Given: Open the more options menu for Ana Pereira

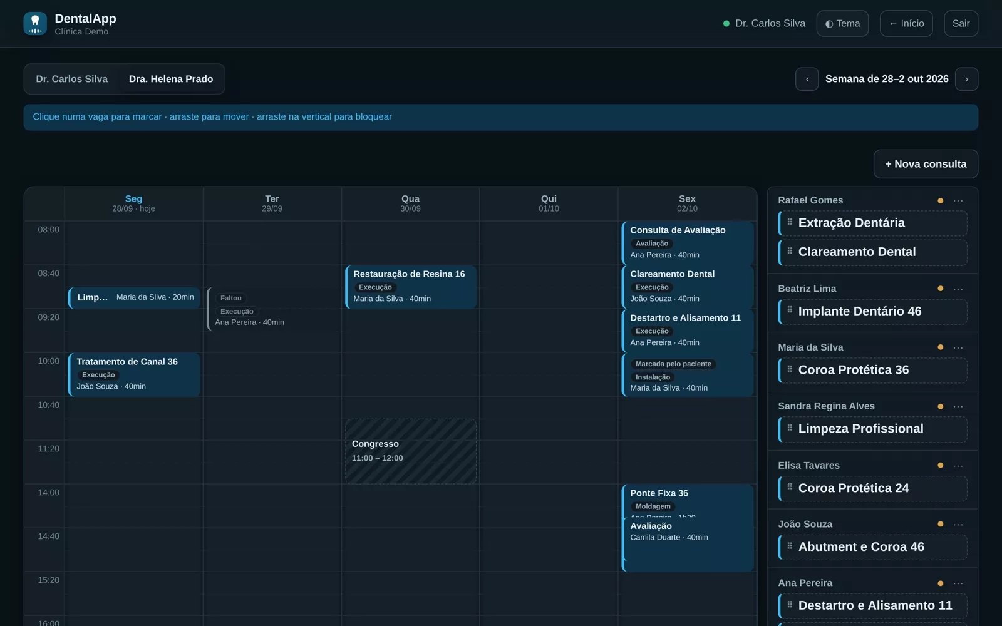Looking at the screenshot, I should pyautogui.click(x=958, y=584).
